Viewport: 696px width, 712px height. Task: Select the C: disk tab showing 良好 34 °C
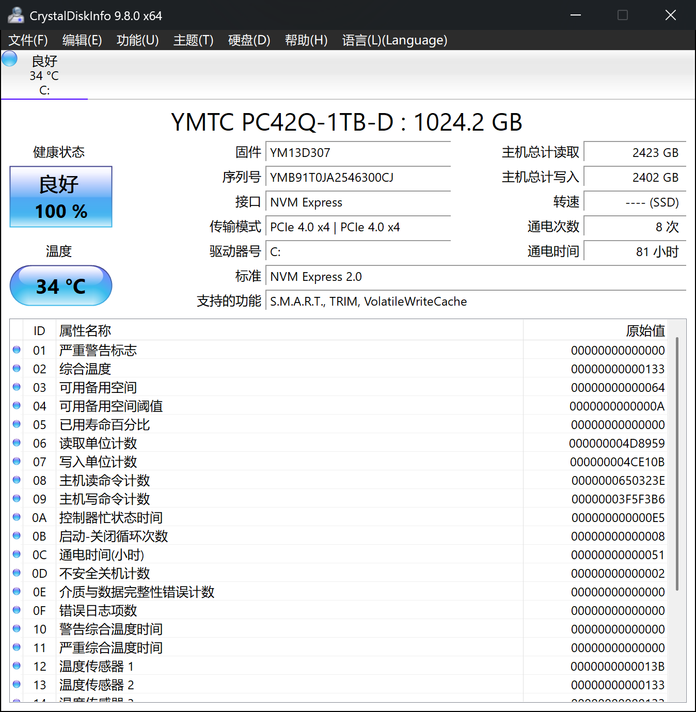tap(44, 75)
